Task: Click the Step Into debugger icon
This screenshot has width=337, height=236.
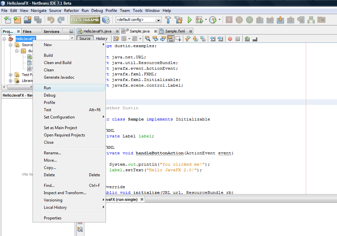Action: pos(280,20)
